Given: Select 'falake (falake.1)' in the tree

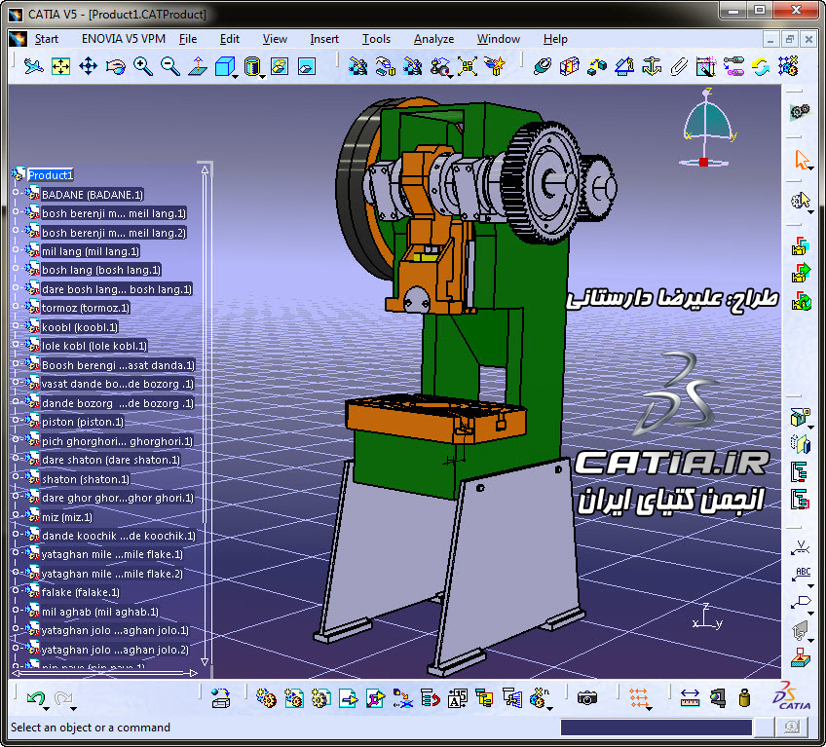Looking at the screenshot, I should click(81, 593).
